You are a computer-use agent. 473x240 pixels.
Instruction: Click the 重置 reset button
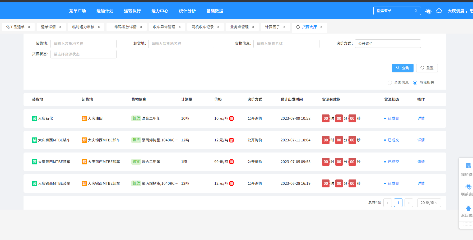[427, 68]
